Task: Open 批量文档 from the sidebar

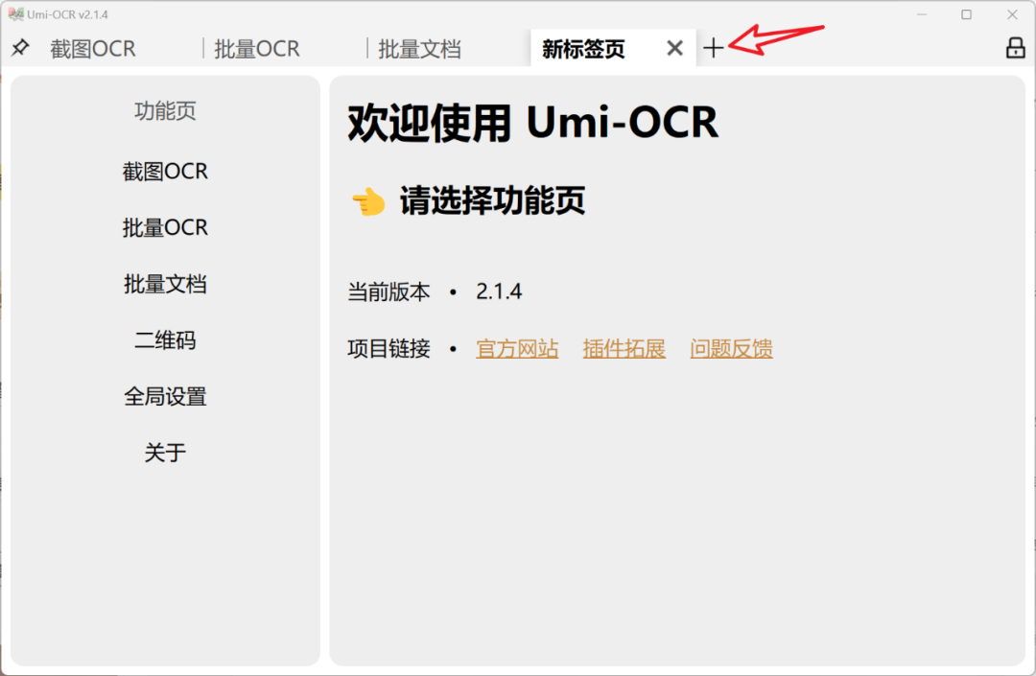Action: click(165, 284)
